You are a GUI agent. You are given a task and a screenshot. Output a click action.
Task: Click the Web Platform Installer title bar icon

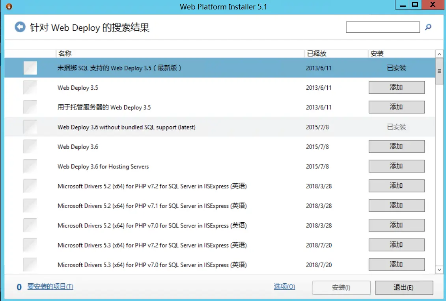coord(9,6)
